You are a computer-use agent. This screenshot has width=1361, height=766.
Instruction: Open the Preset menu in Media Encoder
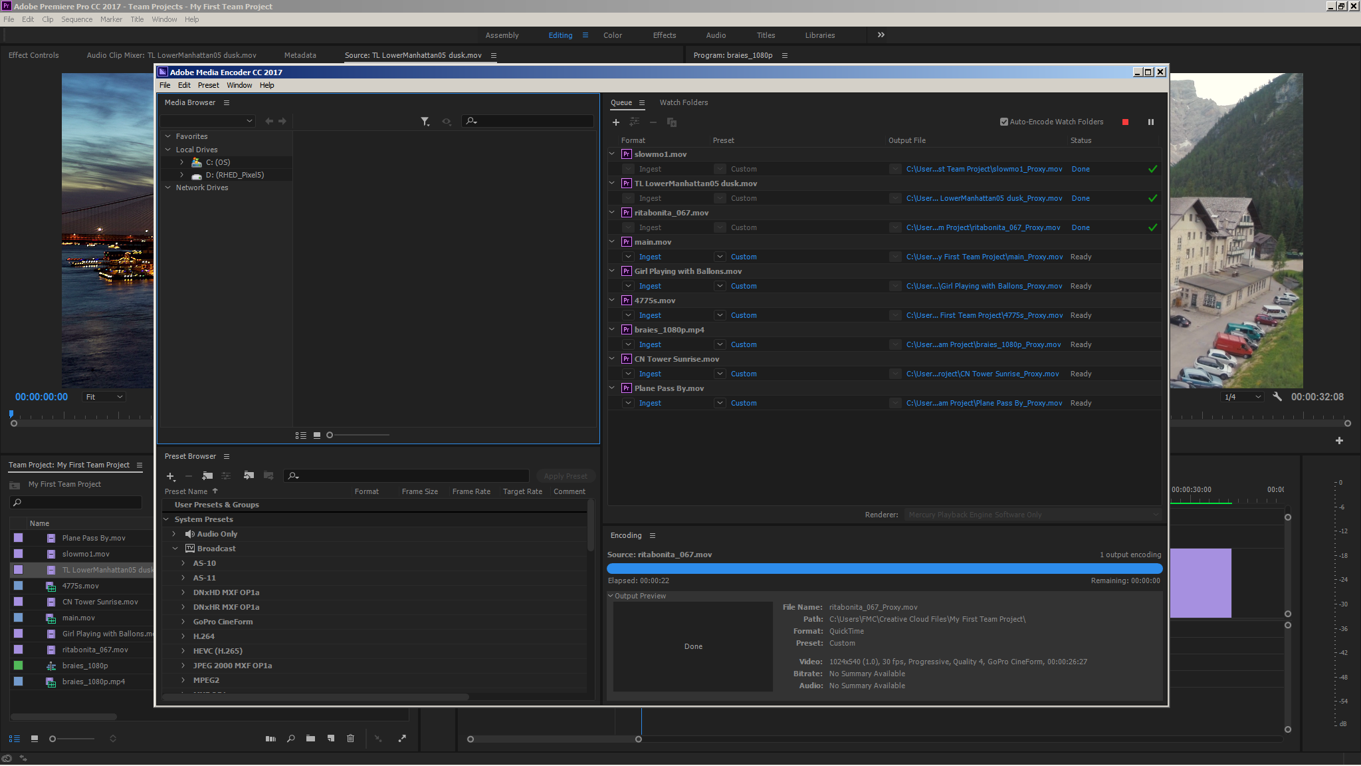click(208, 86)
